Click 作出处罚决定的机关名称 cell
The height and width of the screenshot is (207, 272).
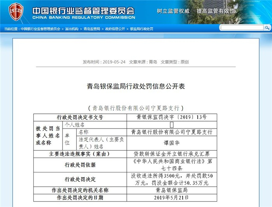[x=80, y=190]
